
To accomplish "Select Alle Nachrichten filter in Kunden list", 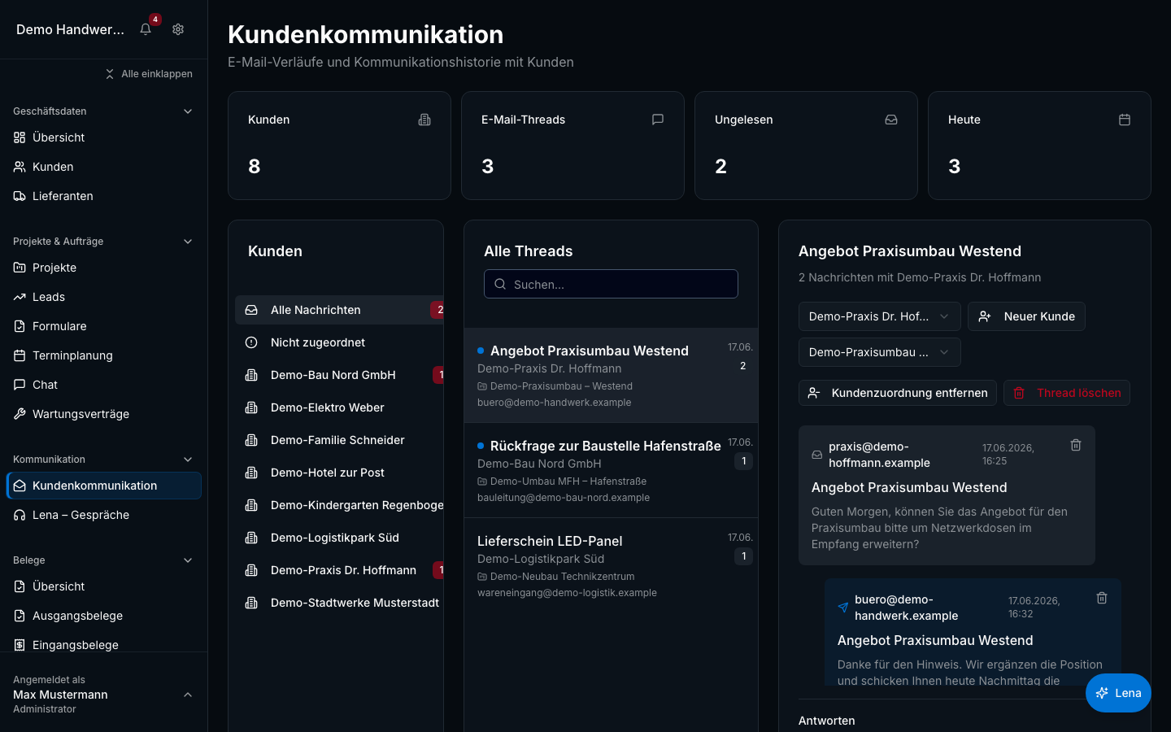I will (339, 310).
